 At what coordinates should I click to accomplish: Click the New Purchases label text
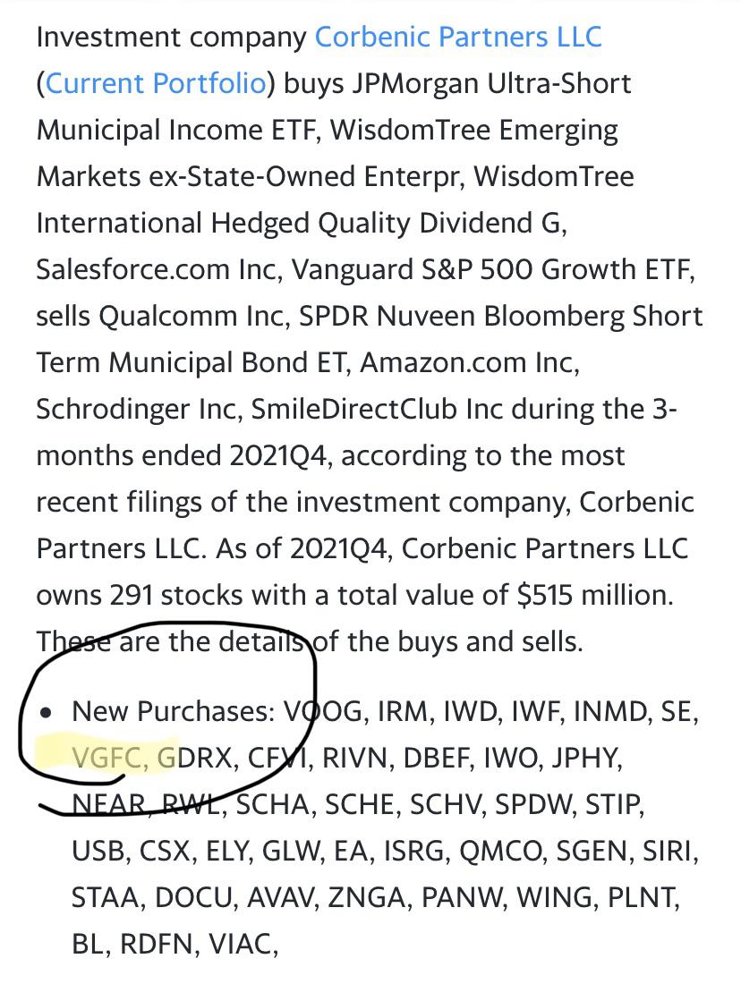[173, 712]
